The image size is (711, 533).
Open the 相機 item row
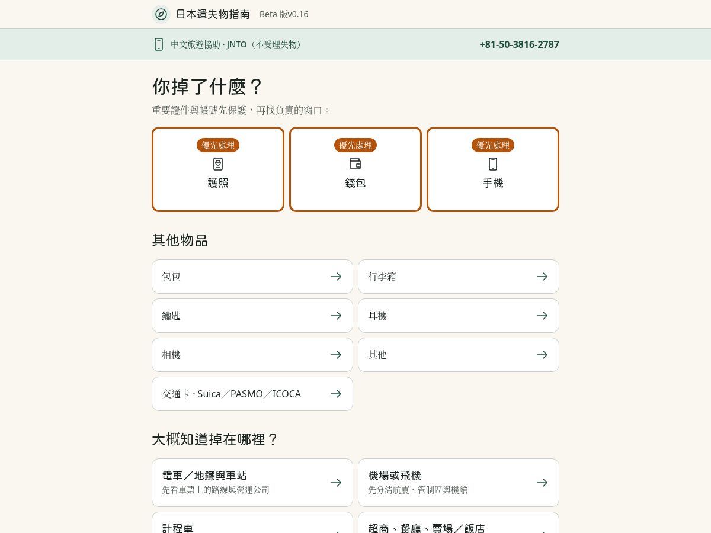point(252,355)
